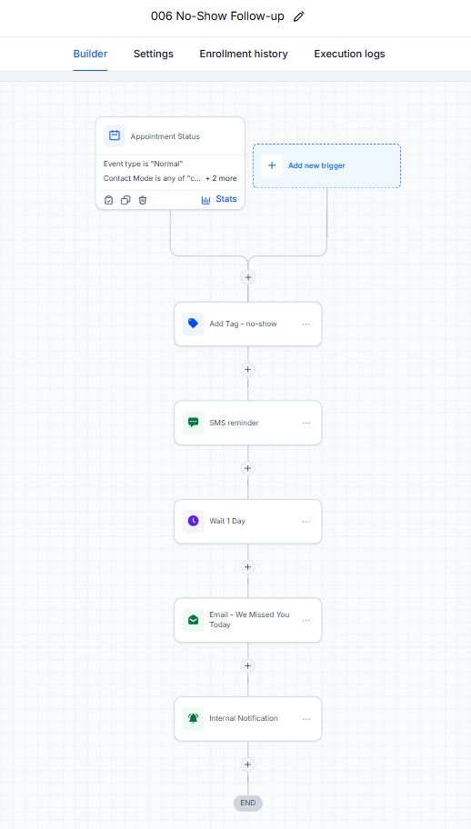Open the Appointment Status trigger title
The image size is (471, 829).
point(165,136)
